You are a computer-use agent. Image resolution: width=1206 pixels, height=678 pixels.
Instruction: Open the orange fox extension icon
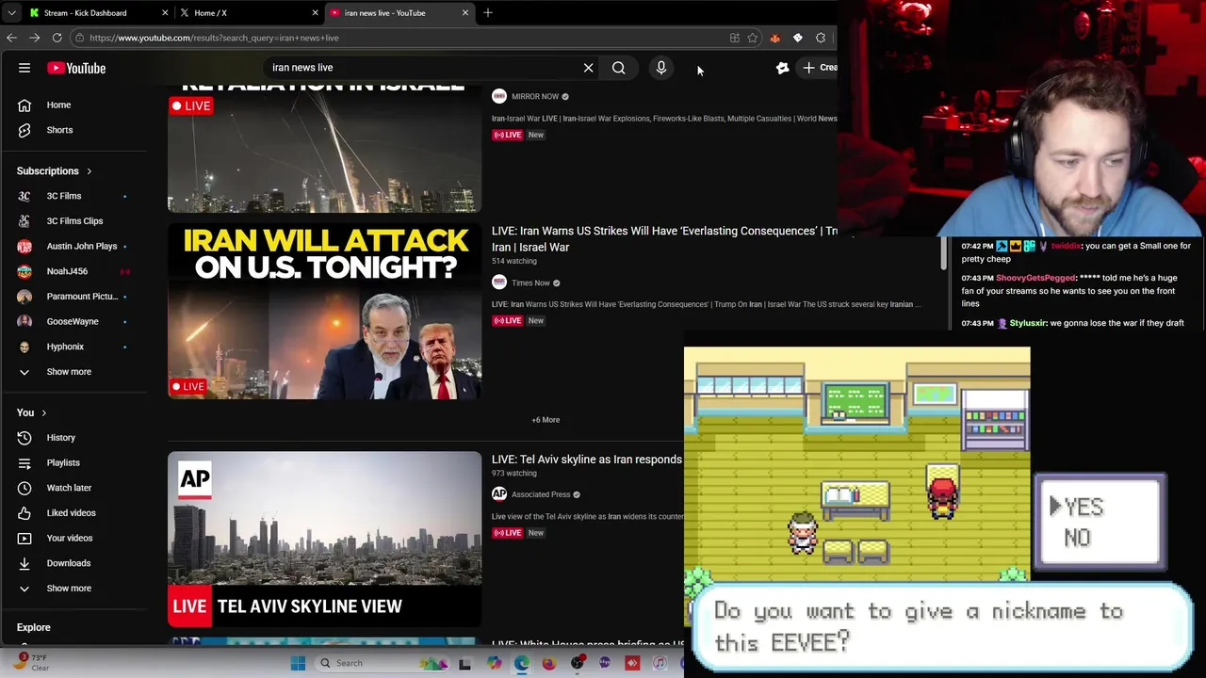point(774,38)
